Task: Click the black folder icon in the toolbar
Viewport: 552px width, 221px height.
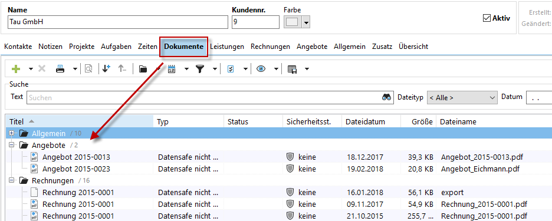Action: (143, 69)
